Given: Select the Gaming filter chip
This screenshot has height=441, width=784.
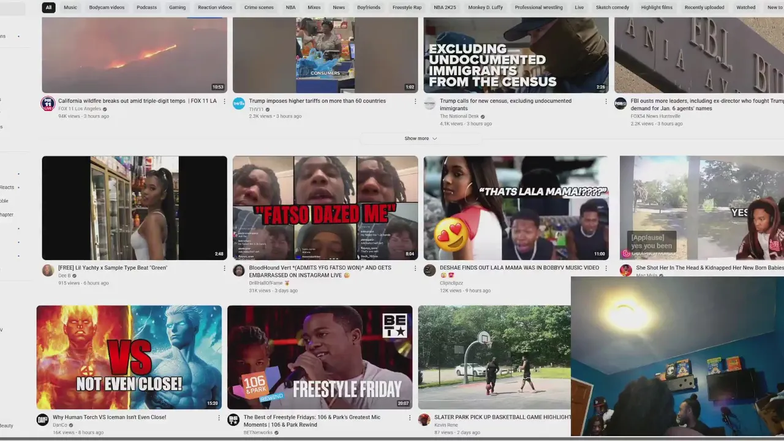Looking at the screenshot, I should (x=177, y=7).
